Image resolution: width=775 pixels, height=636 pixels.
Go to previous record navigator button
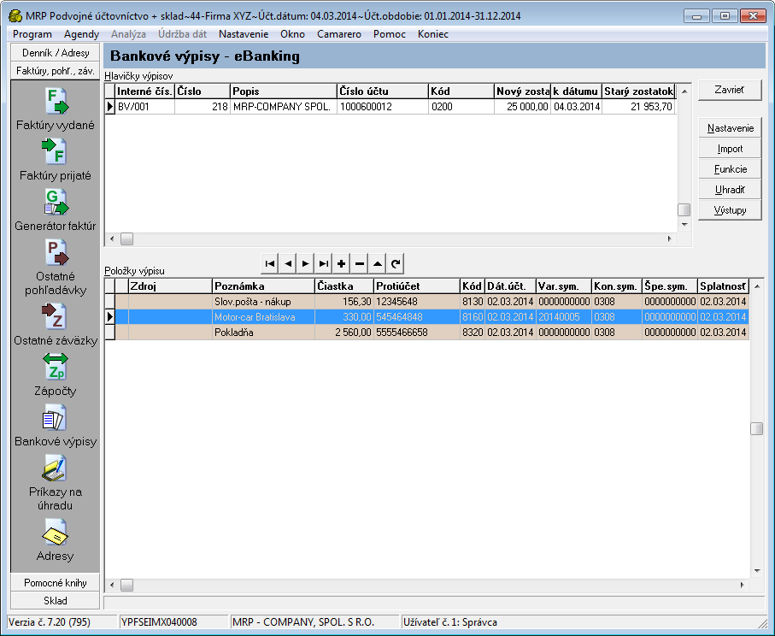[288, 263]
